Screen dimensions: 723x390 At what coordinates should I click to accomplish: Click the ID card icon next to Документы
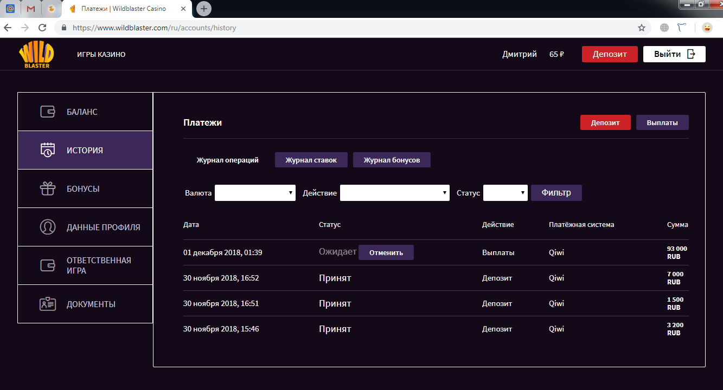[x=48, y=304]
